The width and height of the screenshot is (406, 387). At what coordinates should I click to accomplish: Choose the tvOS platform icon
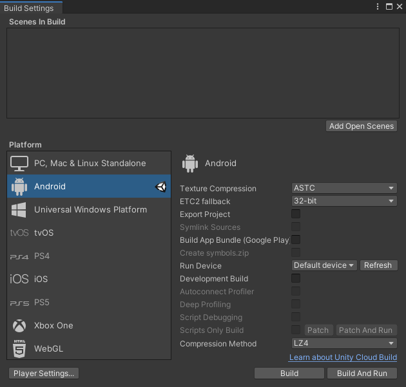(x=19, y=233)
